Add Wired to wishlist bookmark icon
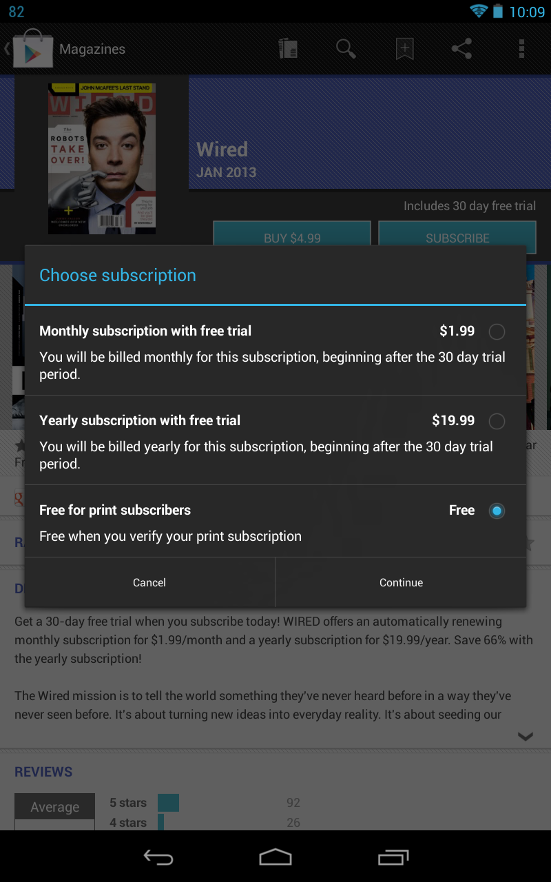 [404, 48]
